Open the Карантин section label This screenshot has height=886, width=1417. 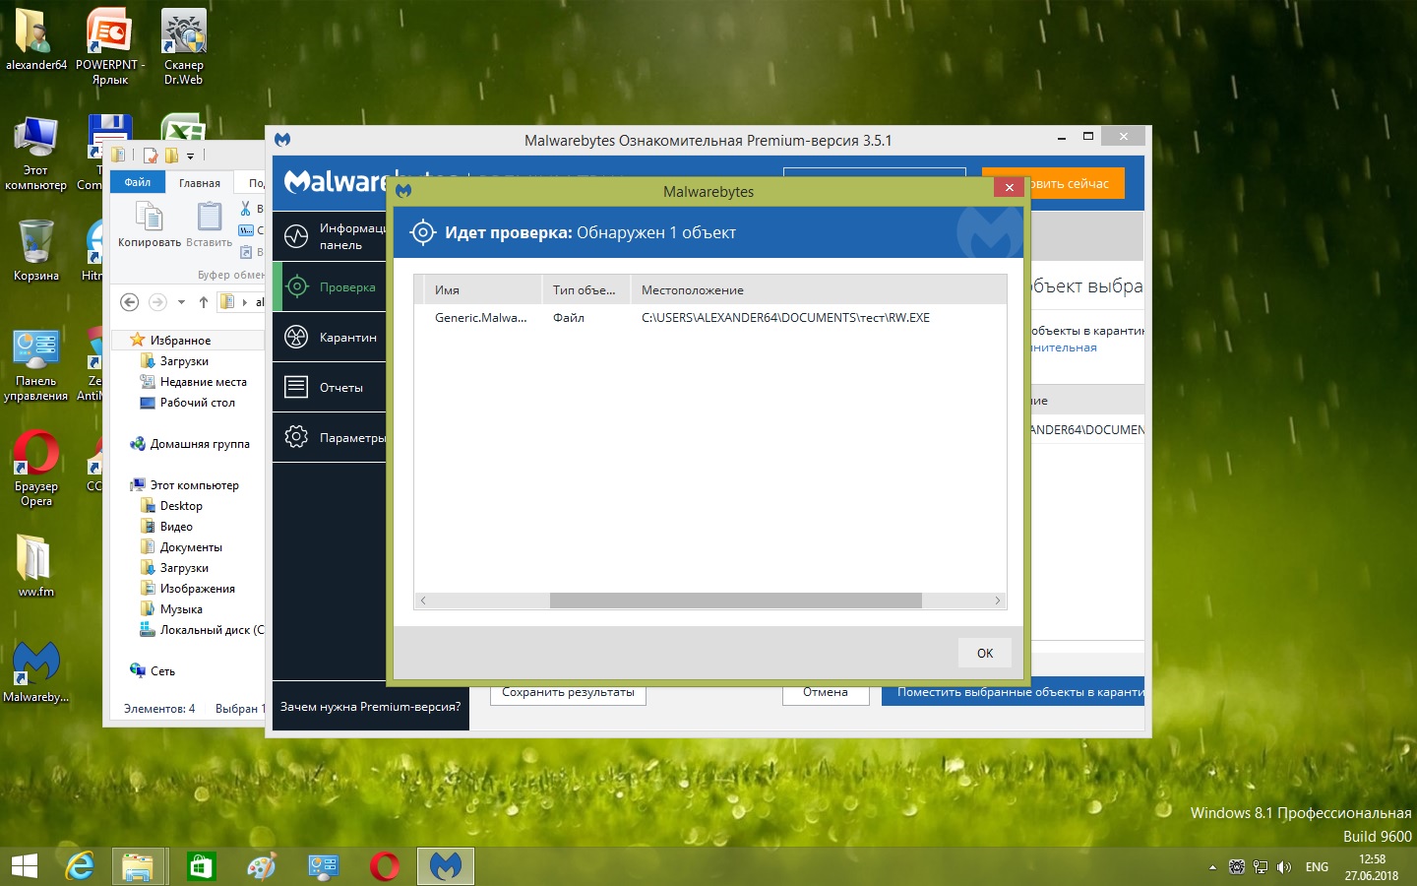point(348,338)
